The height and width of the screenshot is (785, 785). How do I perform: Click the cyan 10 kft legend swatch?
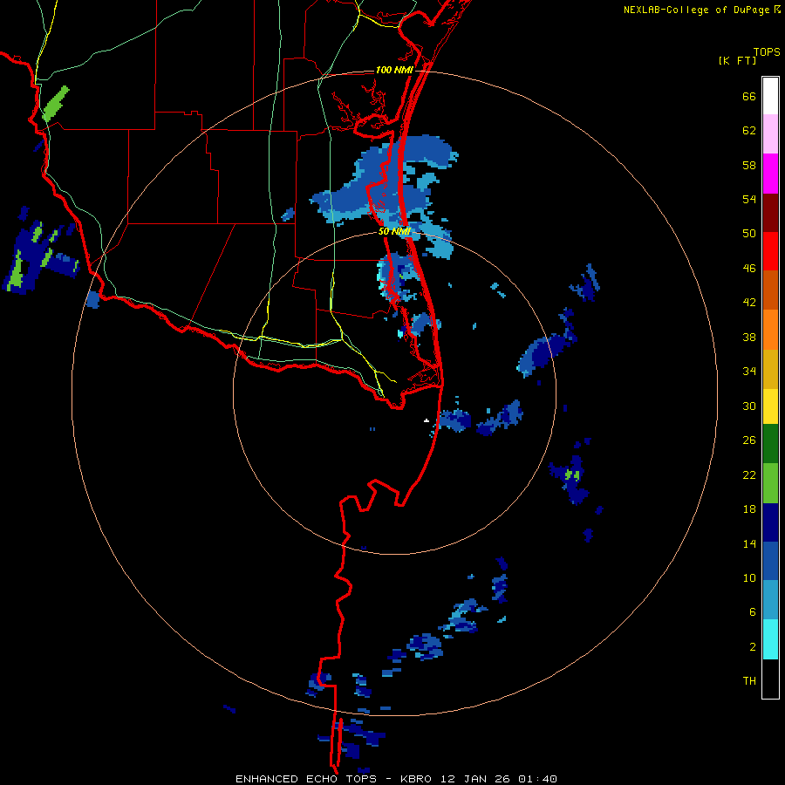coord(770,639)
